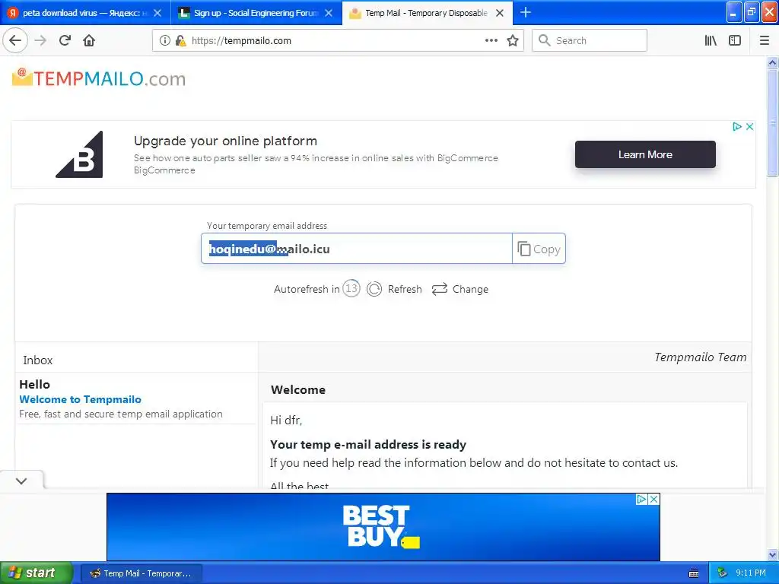Click the circular Refresh icon
Screen dimensions: 779x584
374,289
